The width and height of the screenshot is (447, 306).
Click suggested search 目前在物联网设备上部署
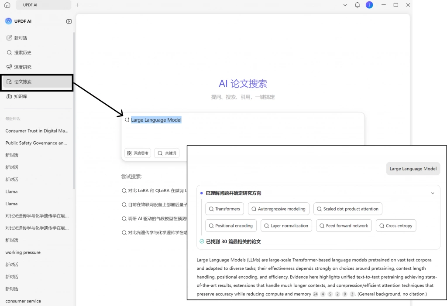tap(154, 205)
